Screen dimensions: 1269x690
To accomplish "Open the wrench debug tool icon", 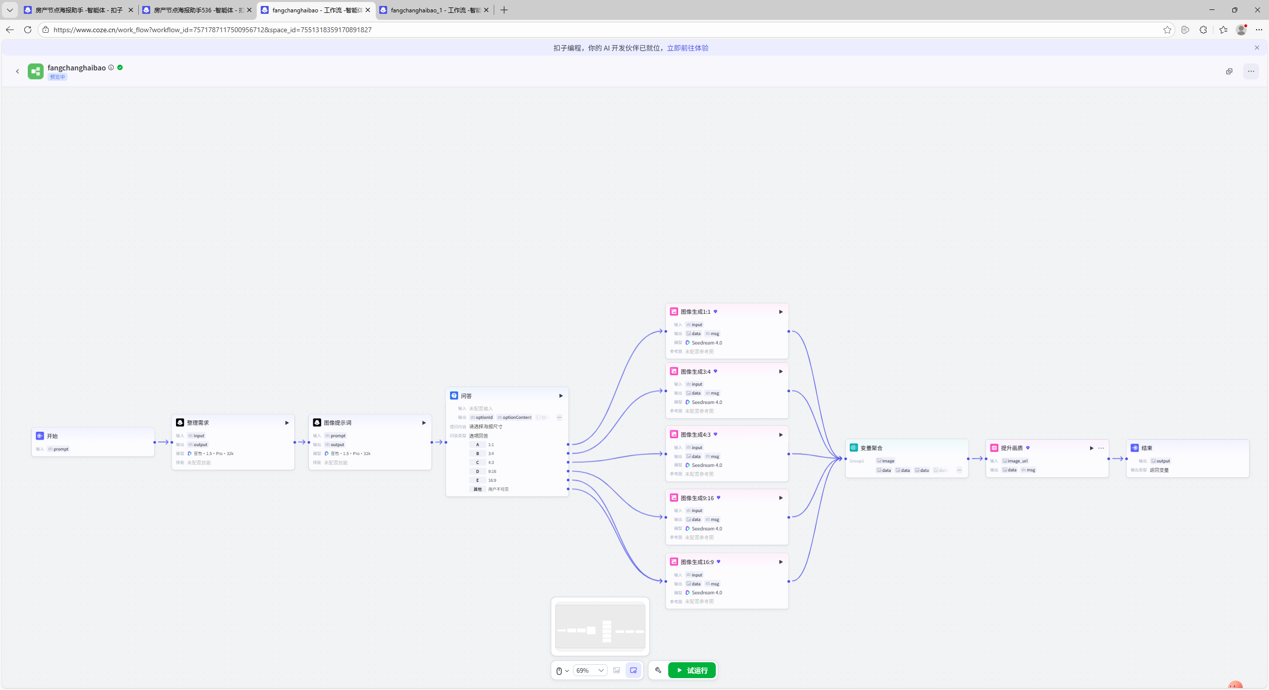I will pos(658,670).
